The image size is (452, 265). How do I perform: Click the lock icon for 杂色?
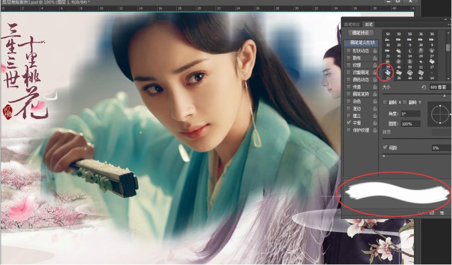coord(375,102)
